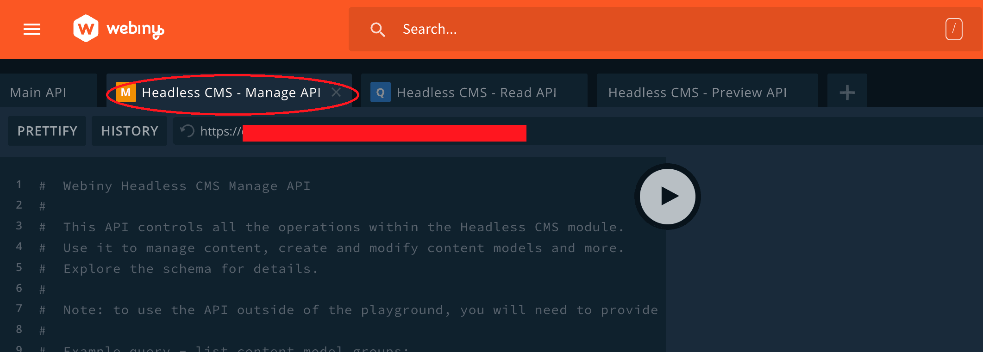Open the query HISTORY

point(130,131)
